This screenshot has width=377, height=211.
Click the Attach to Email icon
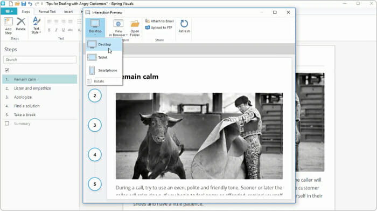(148, 21)
